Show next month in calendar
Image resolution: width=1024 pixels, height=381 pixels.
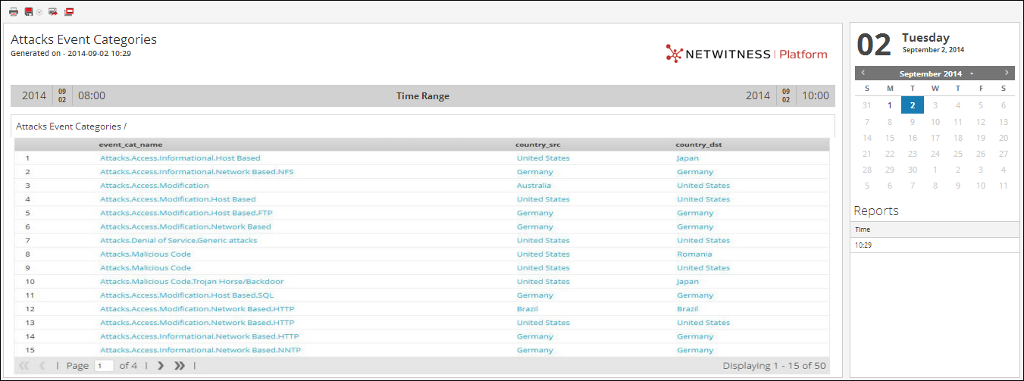click(1007, 73)
